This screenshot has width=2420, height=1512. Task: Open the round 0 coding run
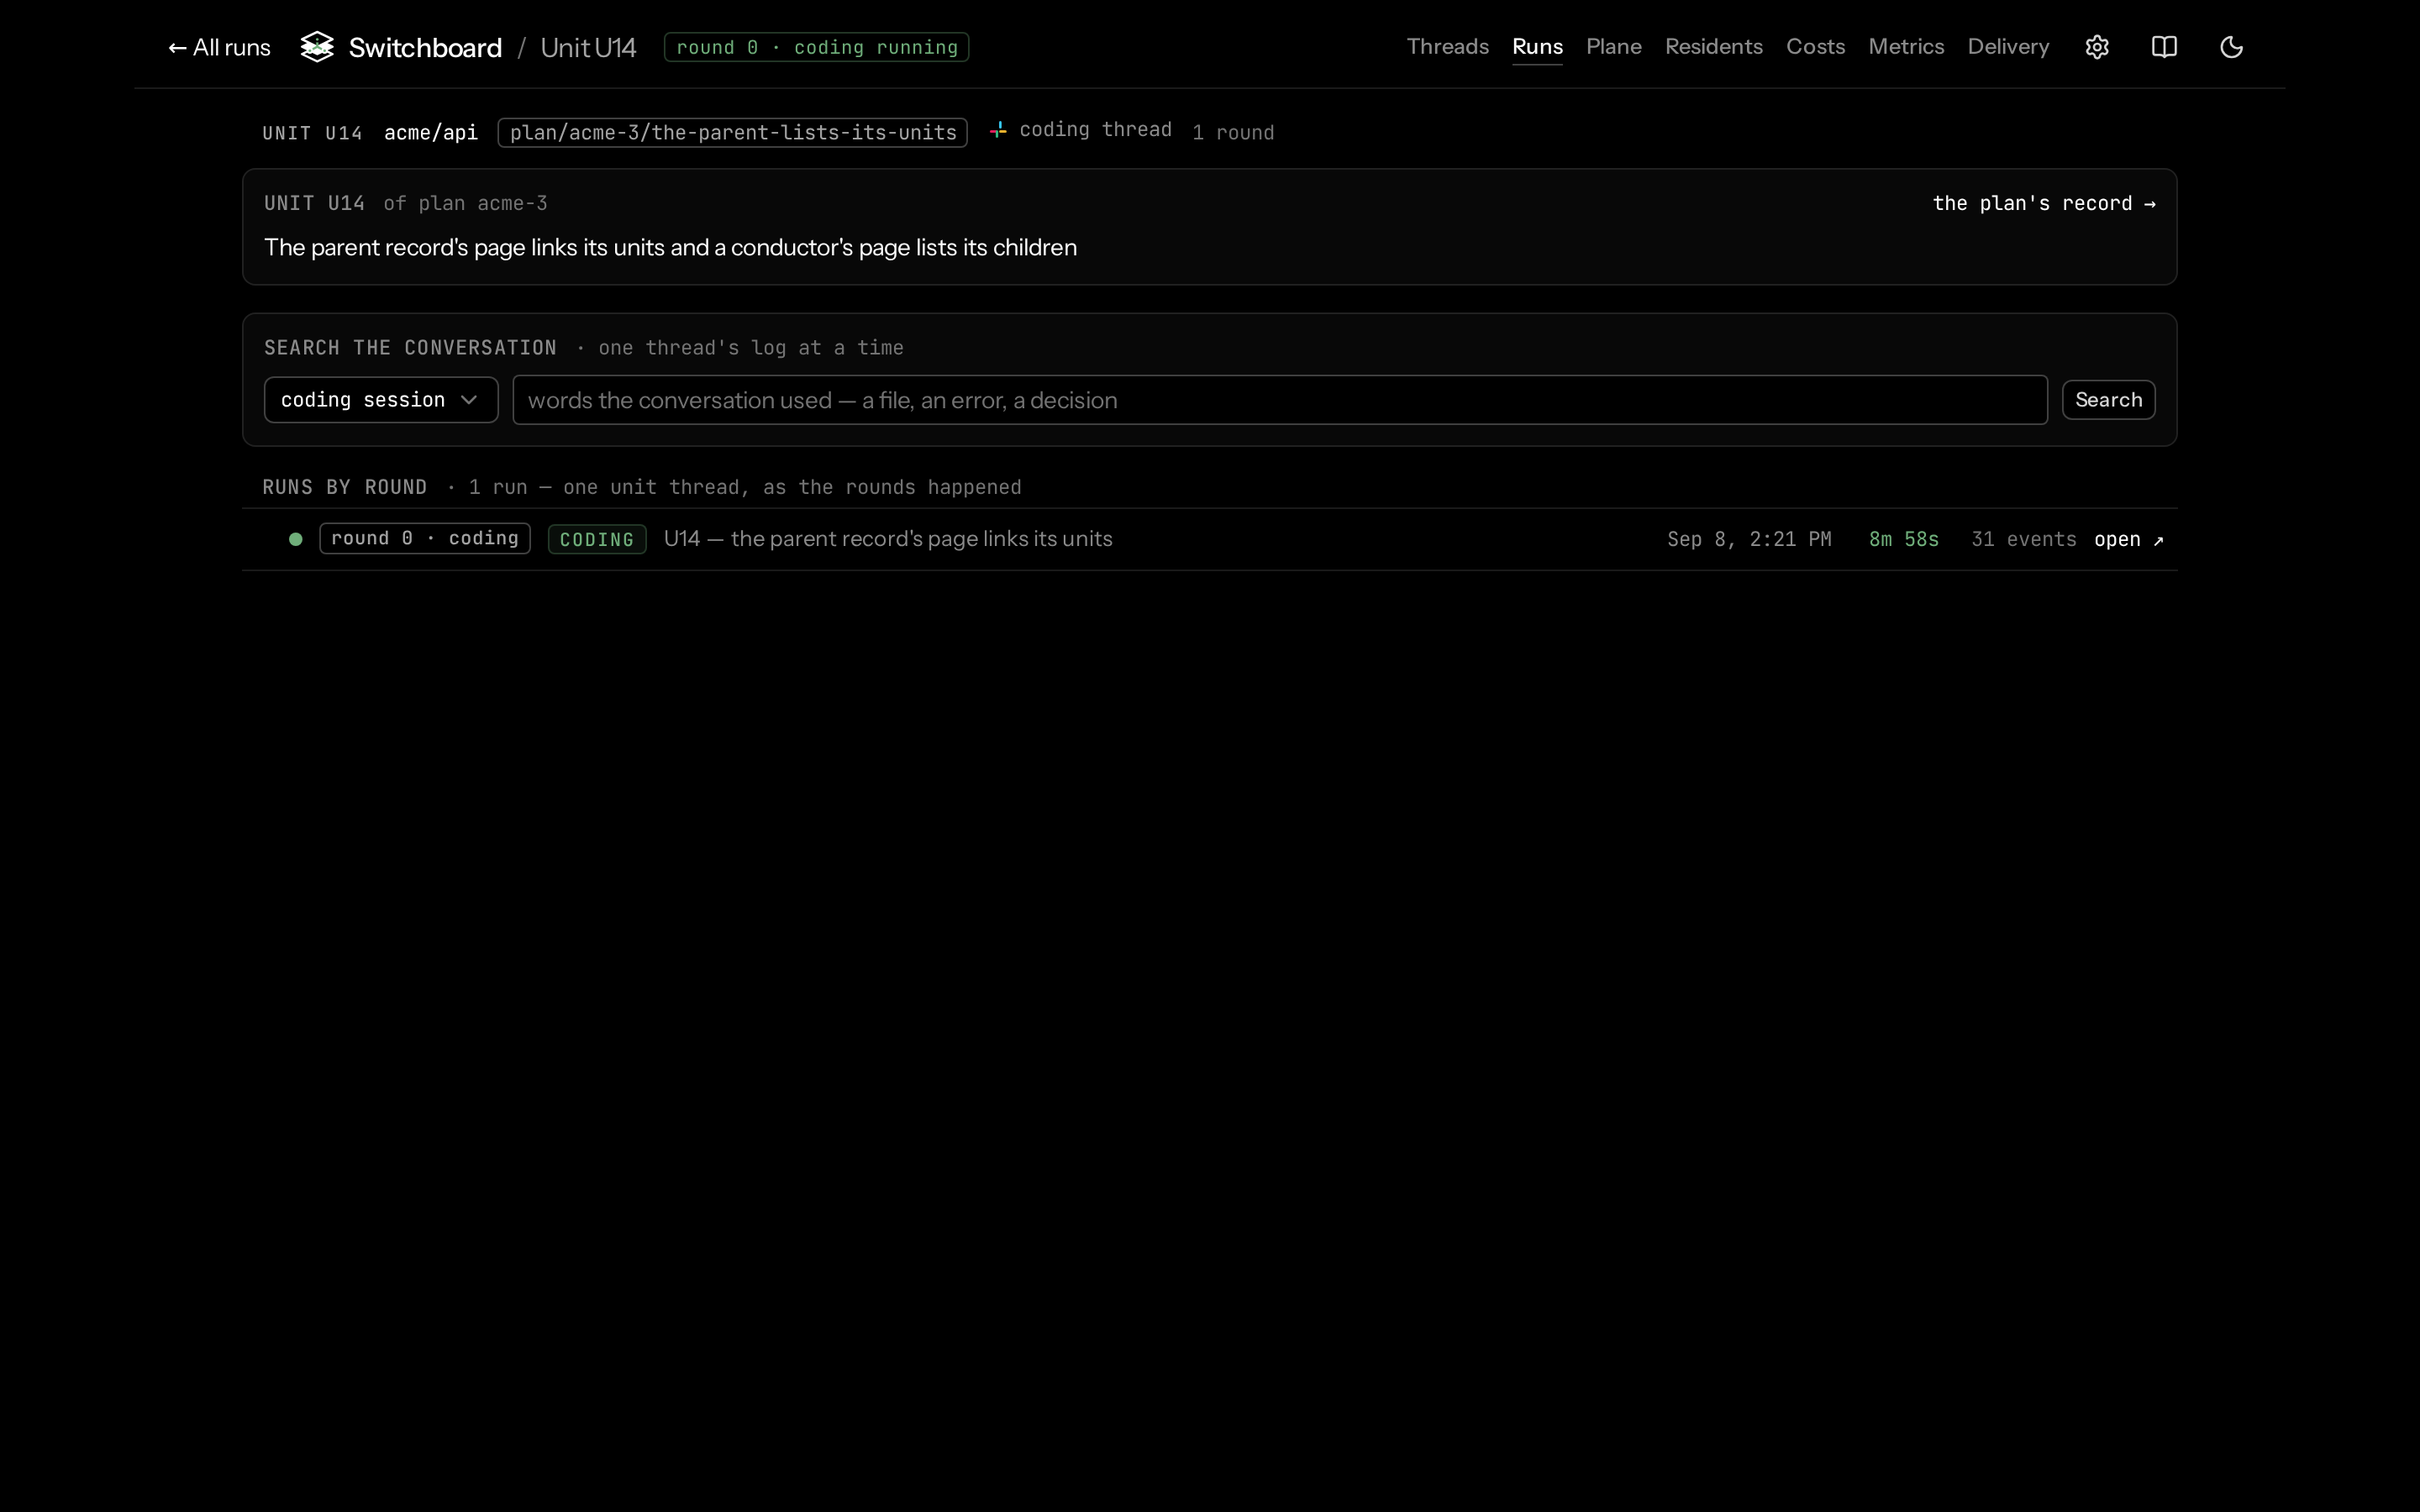pos(2129,540)
